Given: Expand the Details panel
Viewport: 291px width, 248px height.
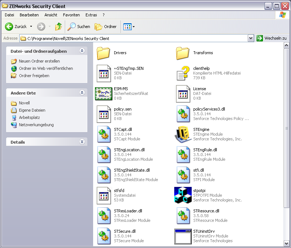Looking at the screenshot, I should pos(82,142).
